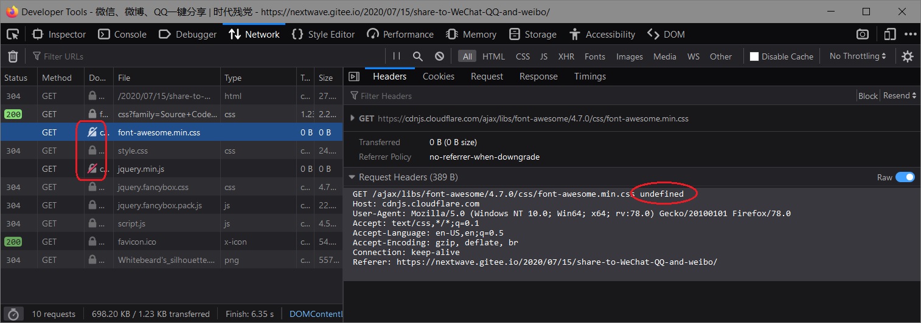
Task: Open the Accessibility tab
Action: click(x=602, y=34)
